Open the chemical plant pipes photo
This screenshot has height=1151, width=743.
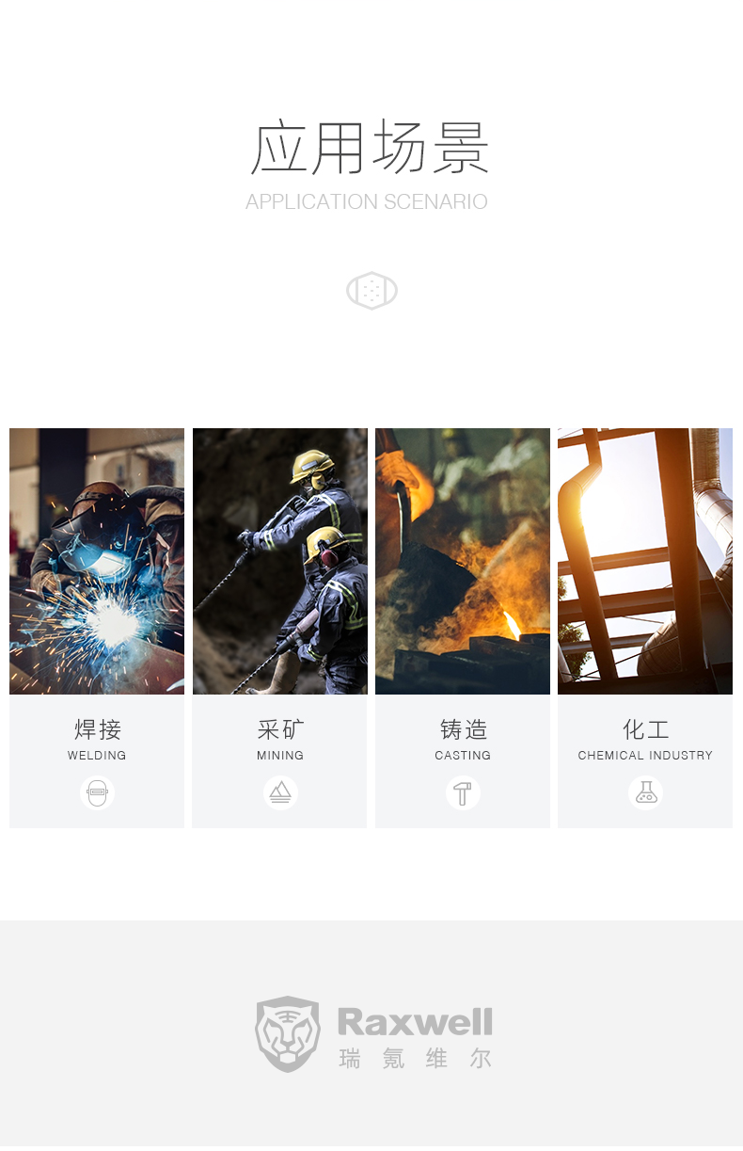645,561
